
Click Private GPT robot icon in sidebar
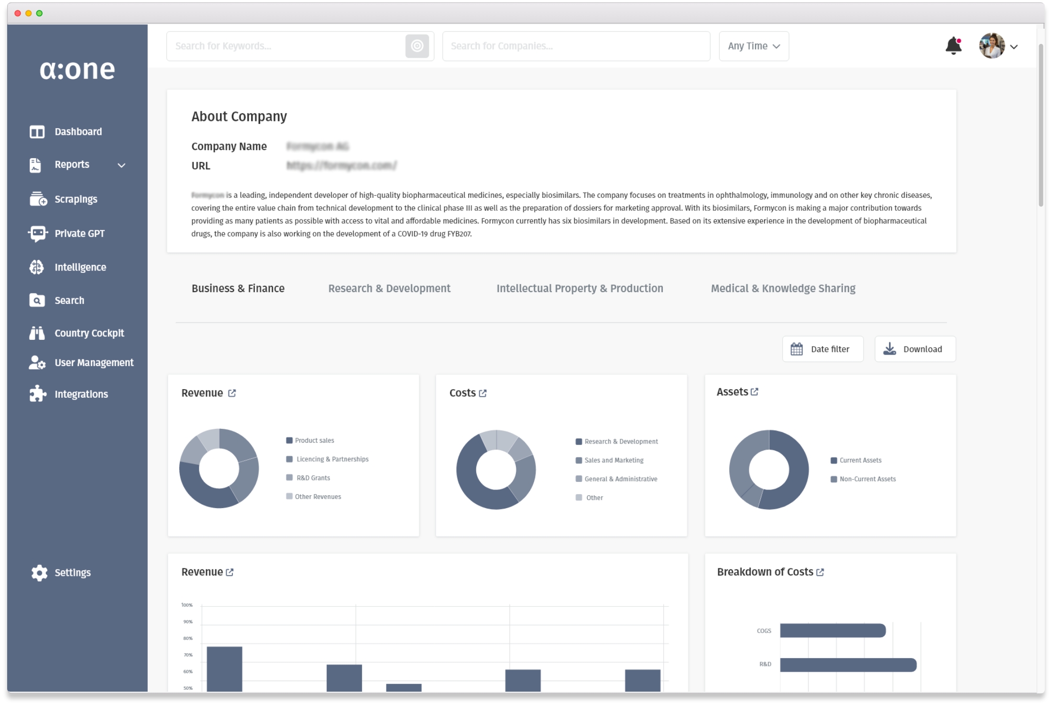pyautogui.click(x=37, y=233)
